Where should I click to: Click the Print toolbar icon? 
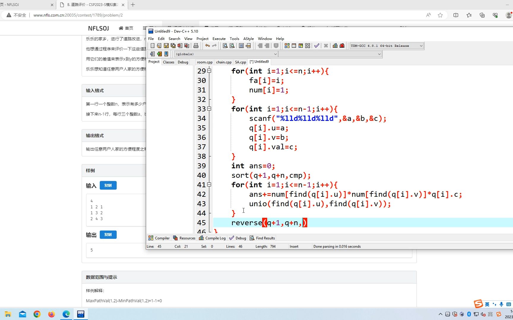click(196, 46)
